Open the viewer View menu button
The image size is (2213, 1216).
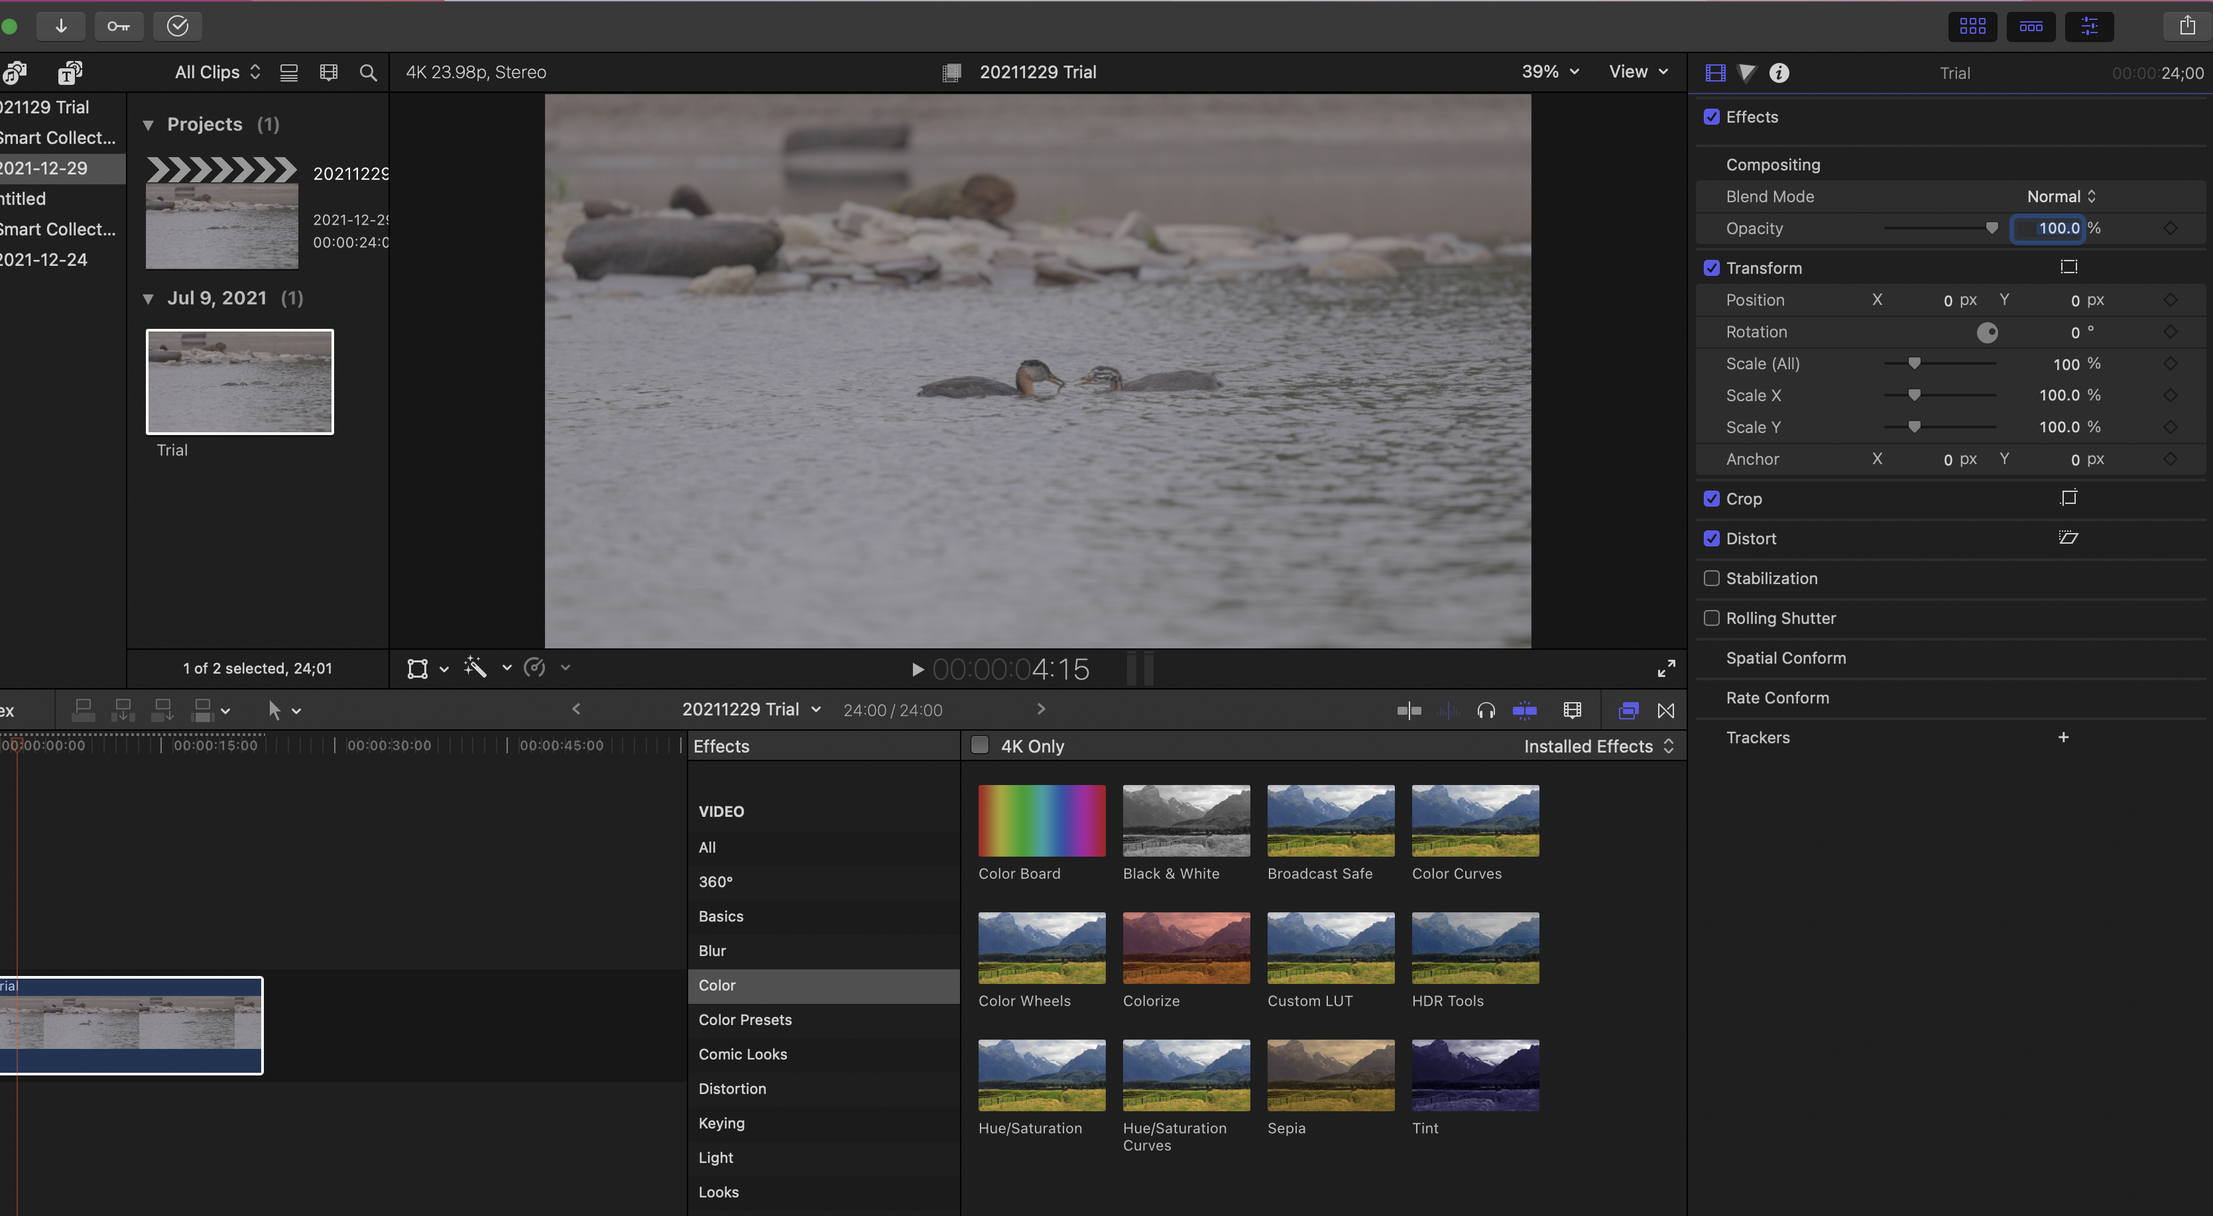1638,72
